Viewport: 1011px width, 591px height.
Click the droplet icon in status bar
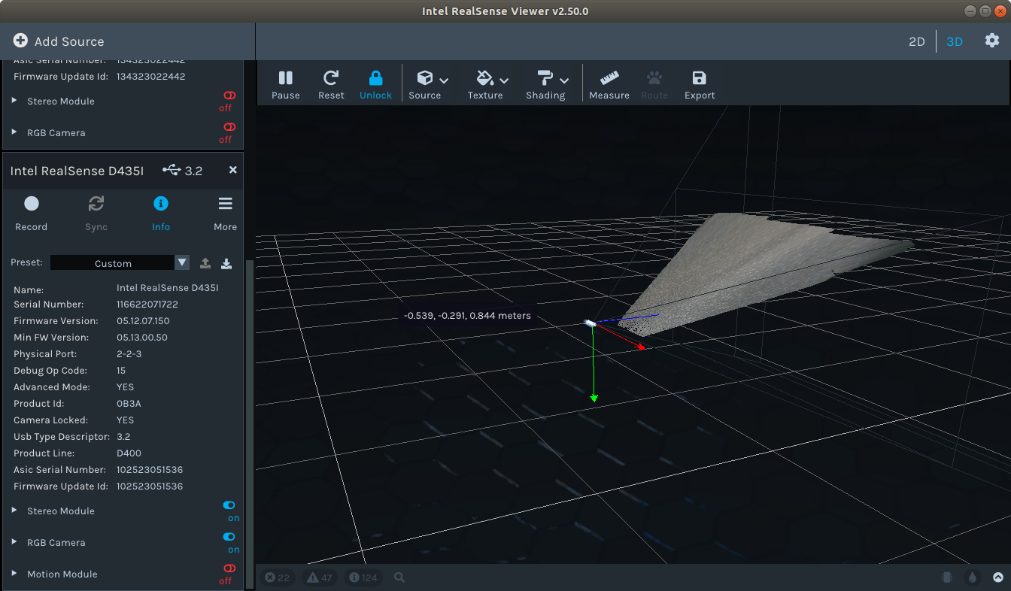973,577
